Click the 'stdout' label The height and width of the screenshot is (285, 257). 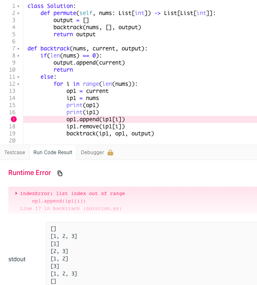17,259
